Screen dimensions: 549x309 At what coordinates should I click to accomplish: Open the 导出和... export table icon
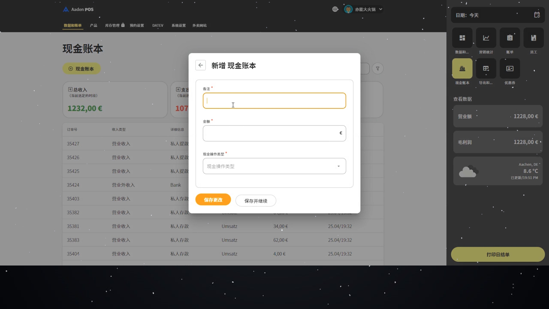point(486,69)
